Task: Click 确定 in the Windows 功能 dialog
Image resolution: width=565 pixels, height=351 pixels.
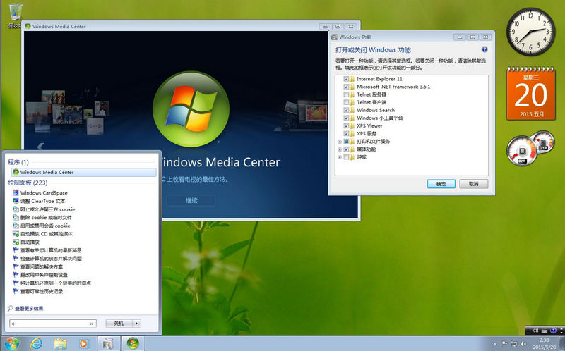Action: pos(441,183)
